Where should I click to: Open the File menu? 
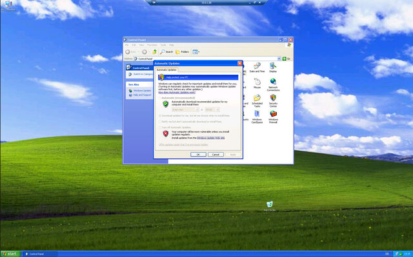pos(127,45)
